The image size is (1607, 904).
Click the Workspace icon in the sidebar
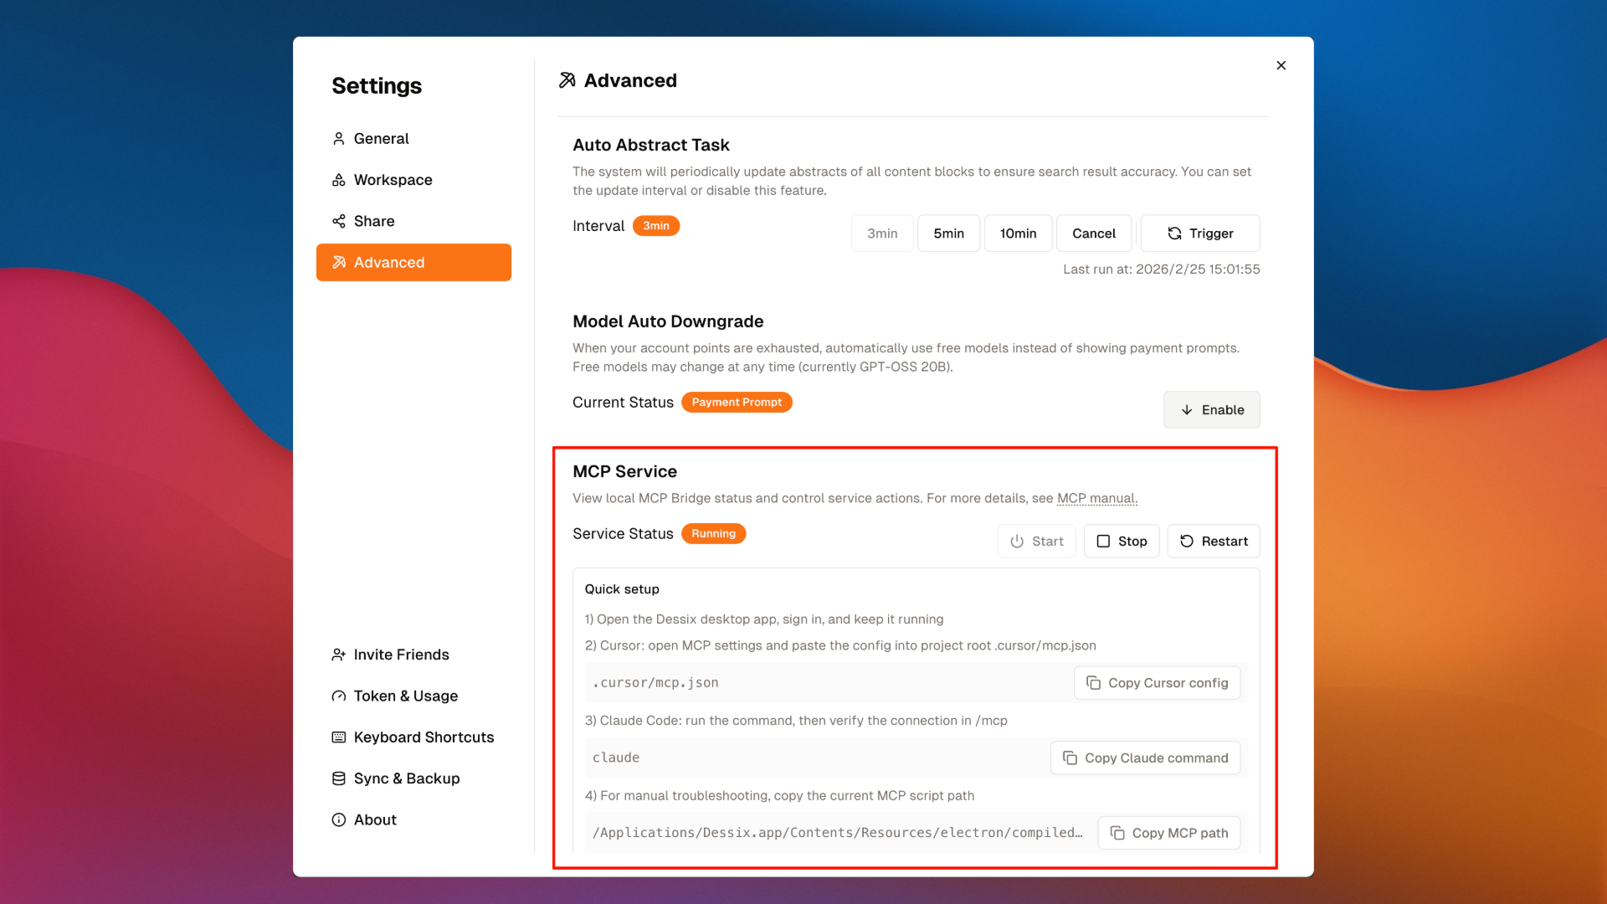(x=338, y=179)
